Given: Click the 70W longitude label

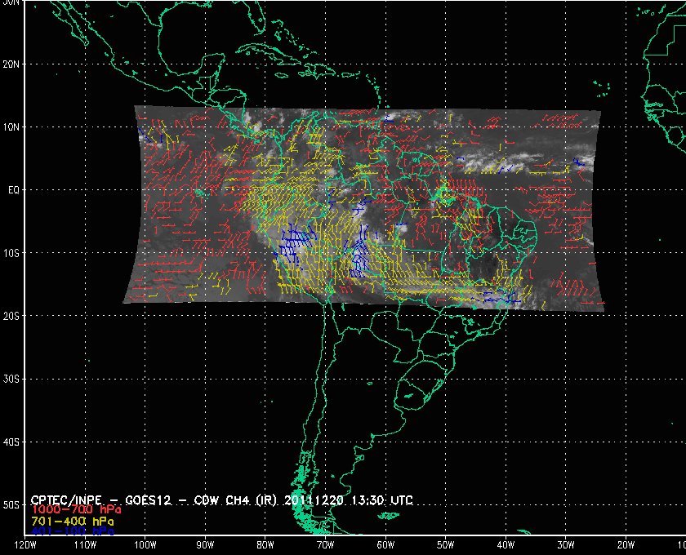Looking at the screenshot, I should 326,545.
